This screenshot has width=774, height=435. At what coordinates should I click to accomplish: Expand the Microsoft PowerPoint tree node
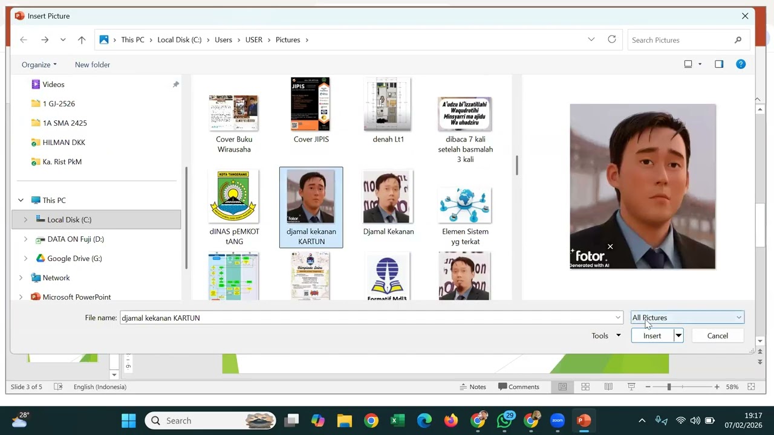tap(21, 297)
